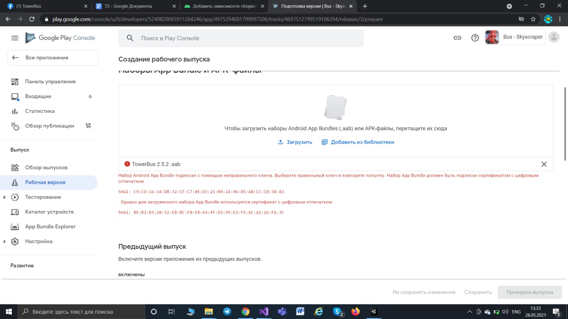Click Добавить из библиотеки link
568x319 pixels.
[x=358, y=142]
